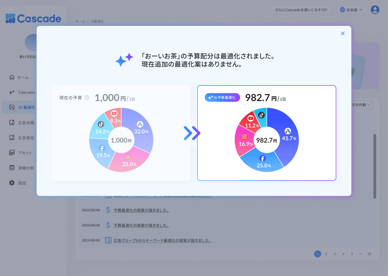This screenshot has width=388, height=276.
Task: Click the ホーム breadcrumb link
Action: 80,21
